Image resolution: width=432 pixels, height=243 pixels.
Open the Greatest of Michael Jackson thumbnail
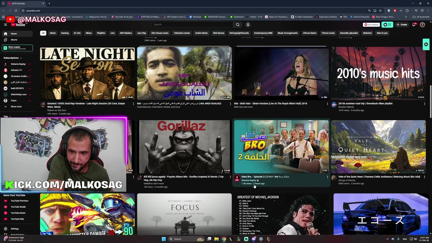pos(281,214)
